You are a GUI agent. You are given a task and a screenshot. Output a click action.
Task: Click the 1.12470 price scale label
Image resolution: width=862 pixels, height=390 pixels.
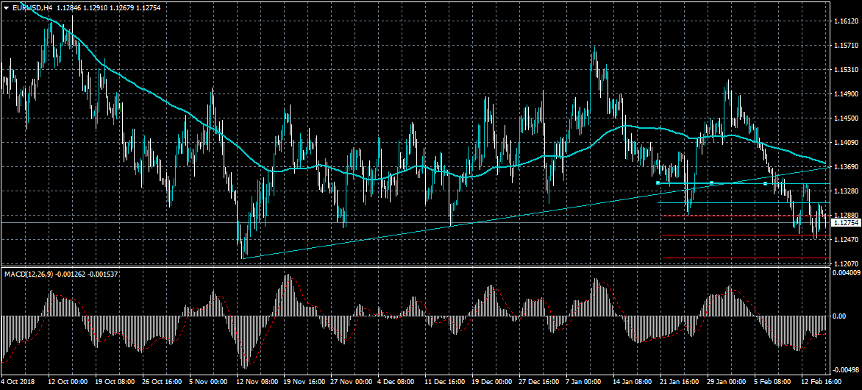[x=846, y=240]
